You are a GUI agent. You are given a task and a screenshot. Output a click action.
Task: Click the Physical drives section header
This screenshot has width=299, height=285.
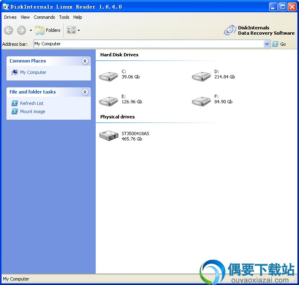tap(117, 117)
